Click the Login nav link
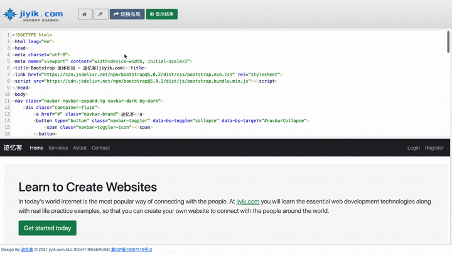 coord(413,148)
